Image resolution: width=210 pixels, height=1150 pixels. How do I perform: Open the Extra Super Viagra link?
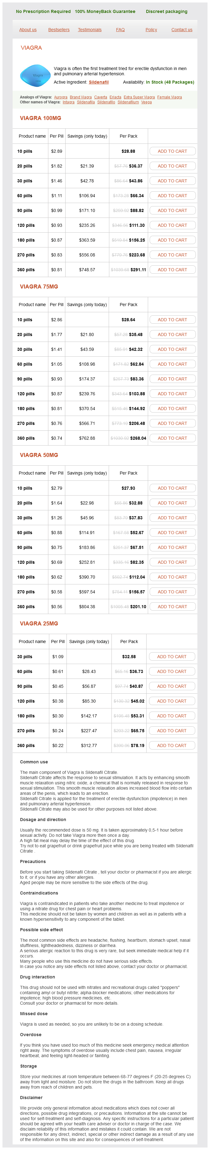139,97
